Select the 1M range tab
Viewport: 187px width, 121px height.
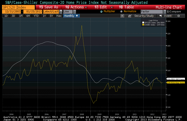21,16
